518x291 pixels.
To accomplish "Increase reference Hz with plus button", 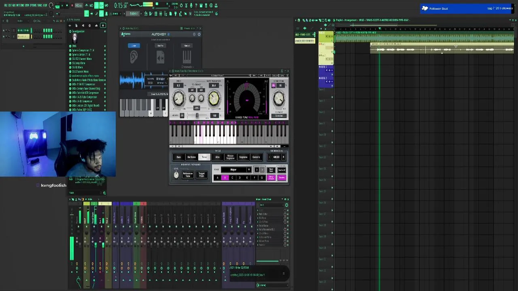I will [283, 157].
